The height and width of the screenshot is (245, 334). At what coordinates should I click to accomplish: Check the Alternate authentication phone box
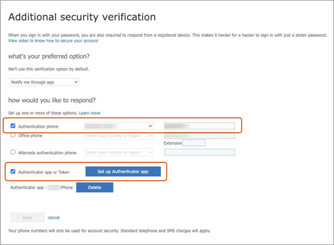click(x=13, y=152)
